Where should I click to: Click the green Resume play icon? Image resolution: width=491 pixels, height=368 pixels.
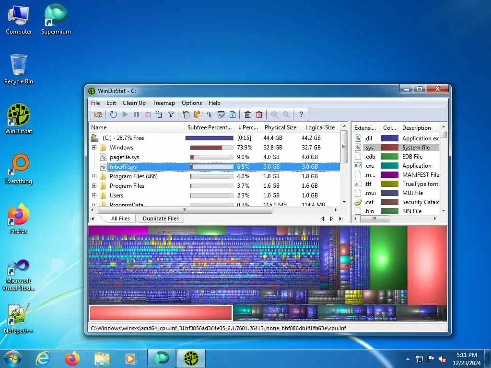(125, 115)
